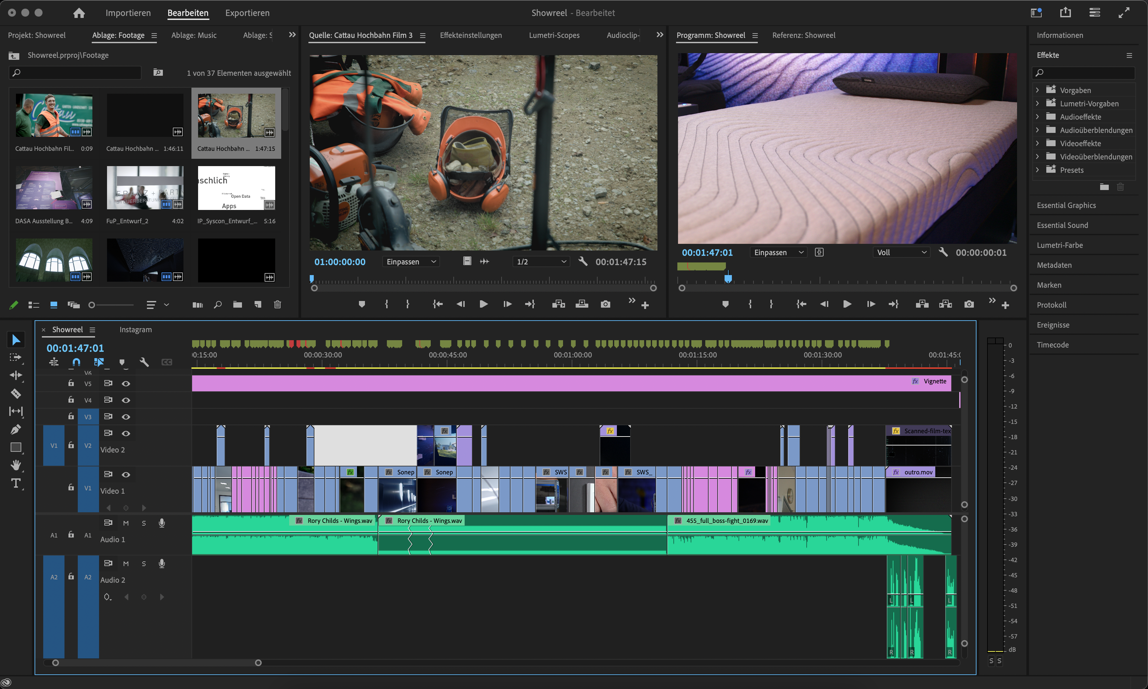Click the home icon in the top bar

coord(79,13)
